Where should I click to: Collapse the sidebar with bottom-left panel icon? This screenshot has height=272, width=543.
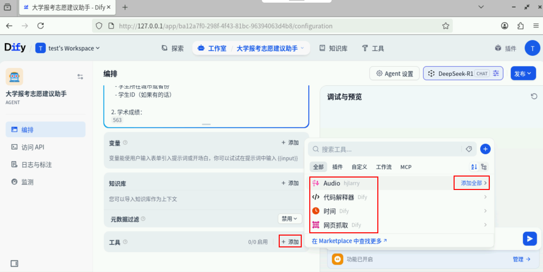(x=14, y=263)
